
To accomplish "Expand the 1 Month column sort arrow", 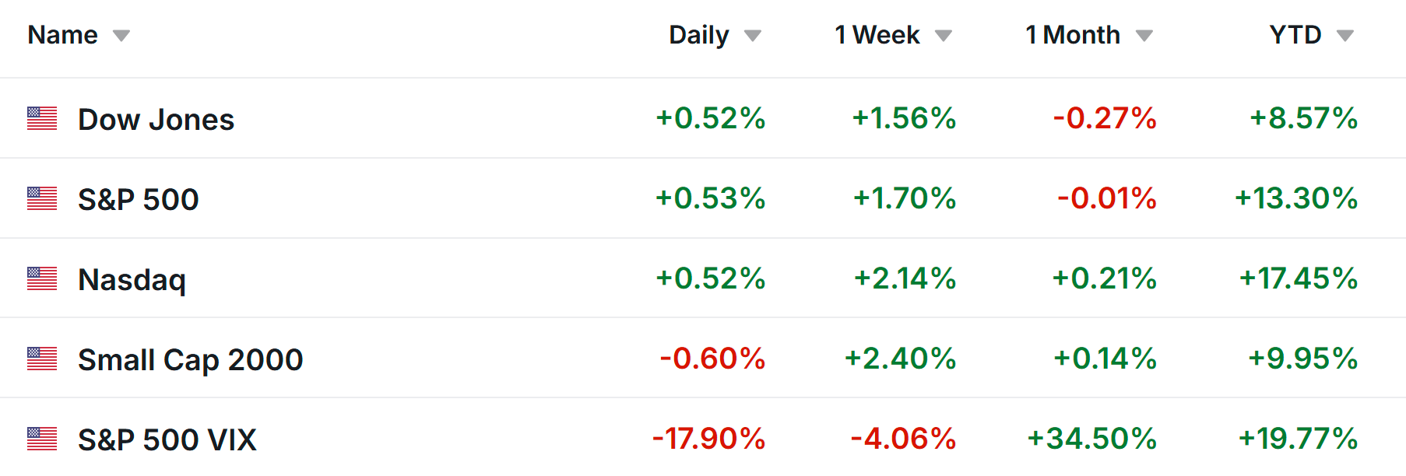I will pos(1144,36).
